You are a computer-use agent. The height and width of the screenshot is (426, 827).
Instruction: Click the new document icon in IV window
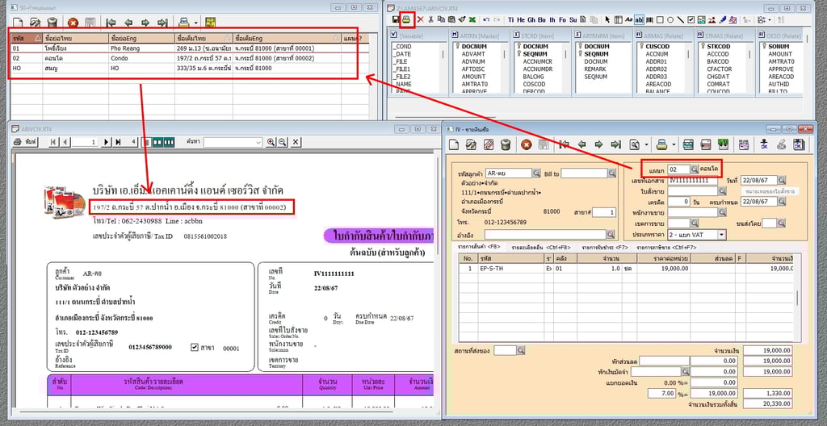(454, 144)
